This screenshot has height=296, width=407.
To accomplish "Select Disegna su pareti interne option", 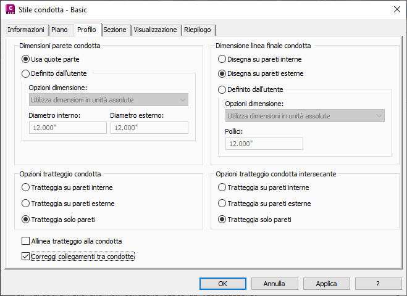I will click(x=222, y=60).
